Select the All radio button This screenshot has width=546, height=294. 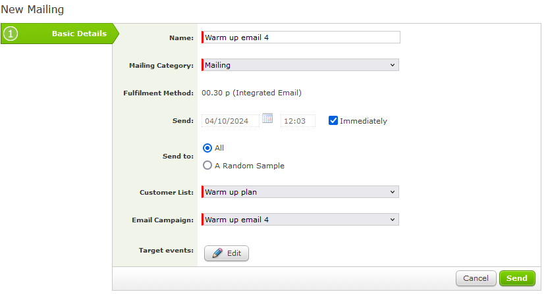[207, 148]
